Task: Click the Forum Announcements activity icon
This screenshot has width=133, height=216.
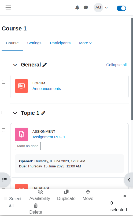Action: [x=21, y=86]
